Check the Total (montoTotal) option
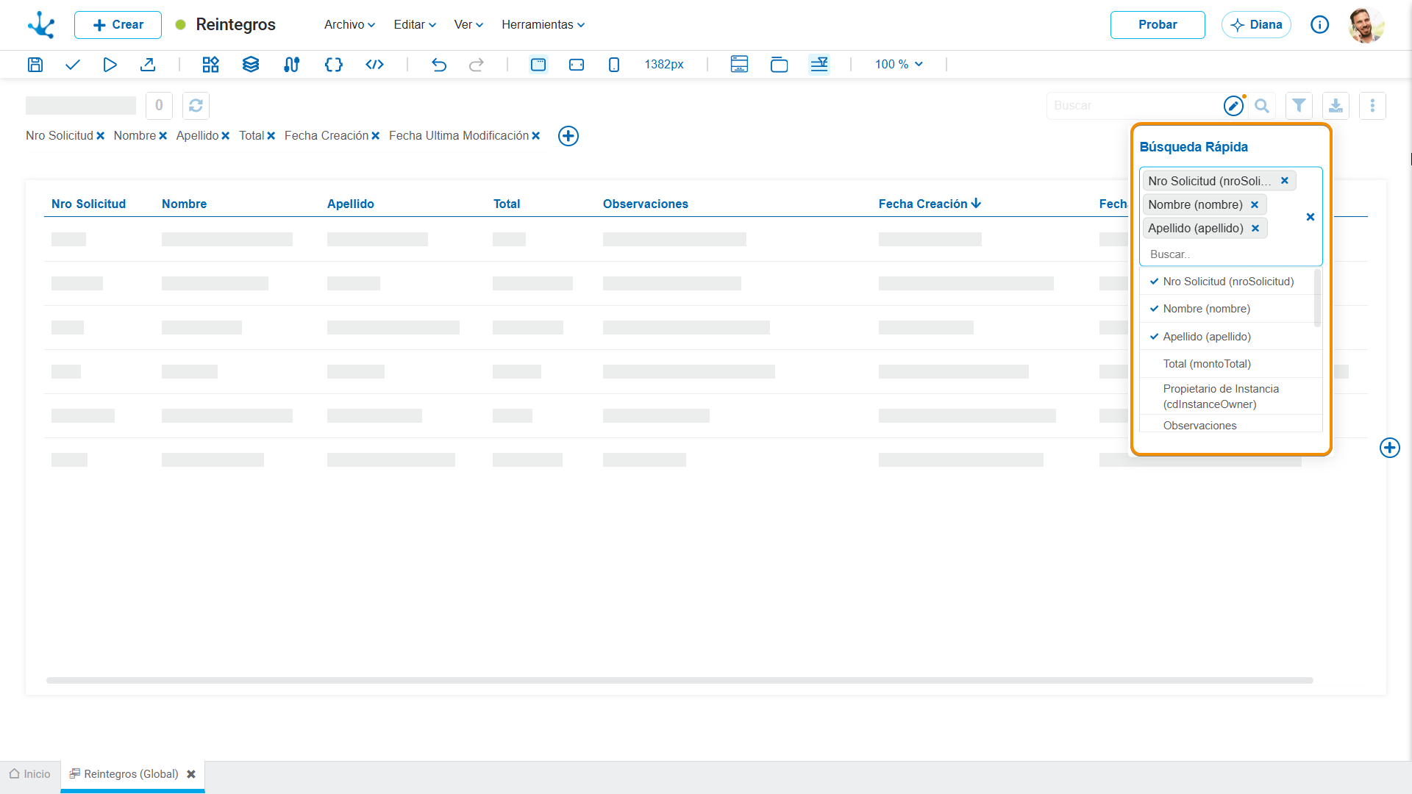 [x=1228, y=364]
